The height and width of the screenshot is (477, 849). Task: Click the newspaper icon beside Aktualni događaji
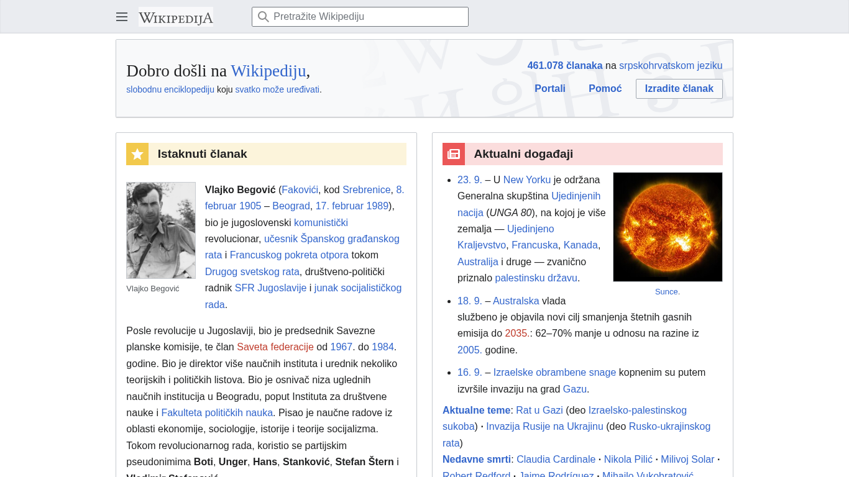(454, 154)
